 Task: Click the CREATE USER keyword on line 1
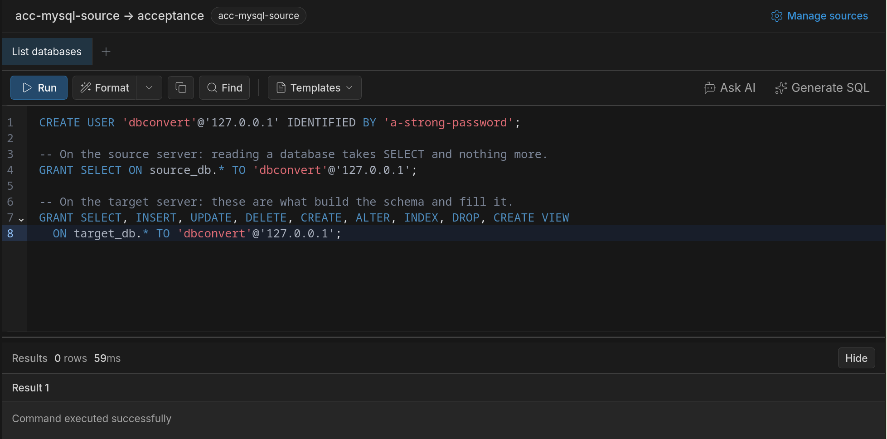[x=77, y=123]
